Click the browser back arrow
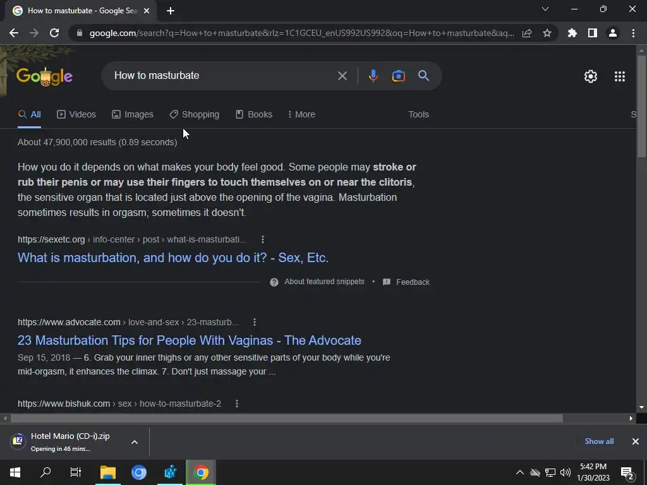647x485 pixels. coord(14,33)
